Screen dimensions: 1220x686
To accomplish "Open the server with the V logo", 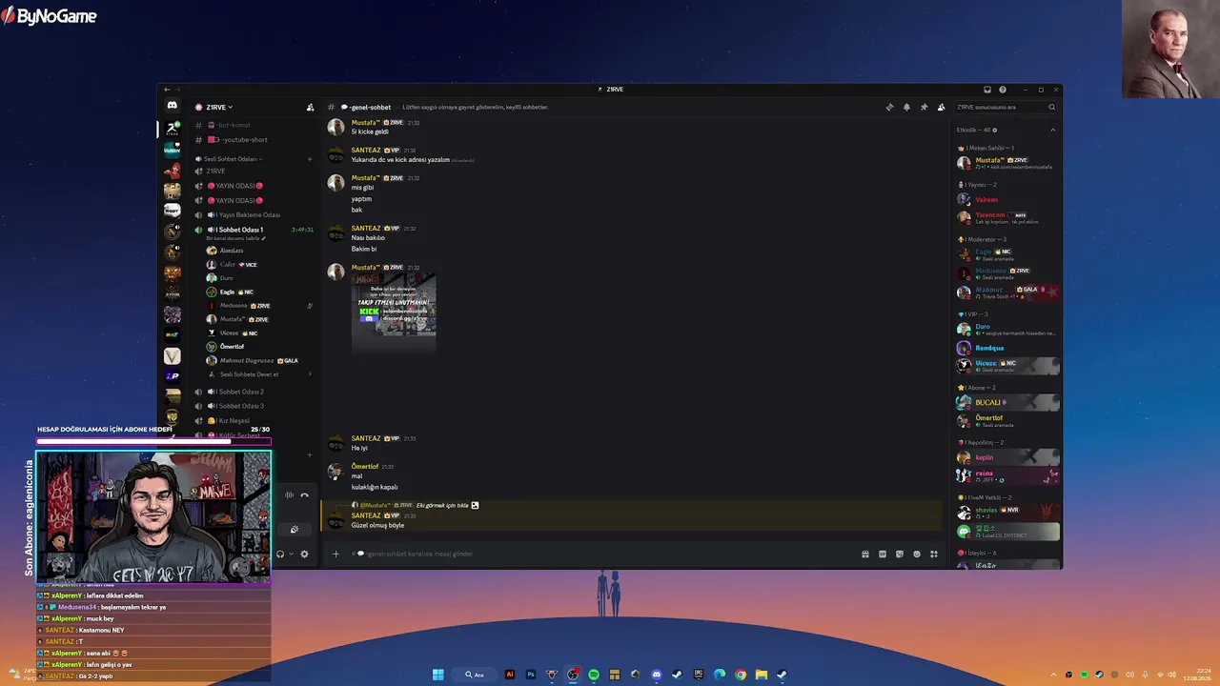I will [172, 355].
